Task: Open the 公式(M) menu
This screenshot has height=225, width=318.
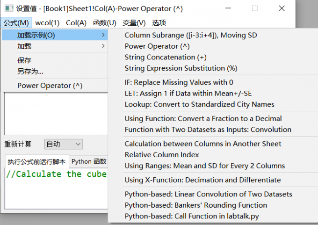Action: point(16,23)
